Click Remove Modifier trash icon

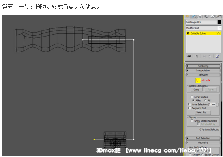209,56
